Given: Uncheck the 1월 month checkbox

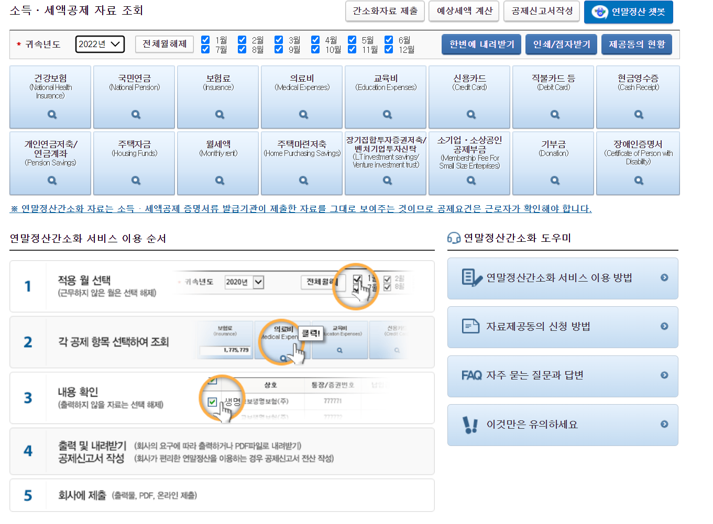Looking at the screenshot, I should pos(205,39).
